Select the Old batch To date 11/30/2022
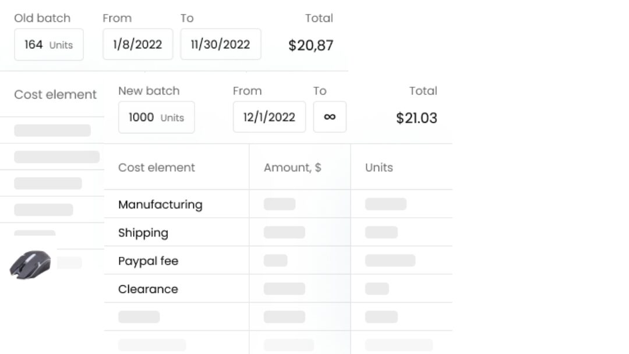 (x=221, y=44)
